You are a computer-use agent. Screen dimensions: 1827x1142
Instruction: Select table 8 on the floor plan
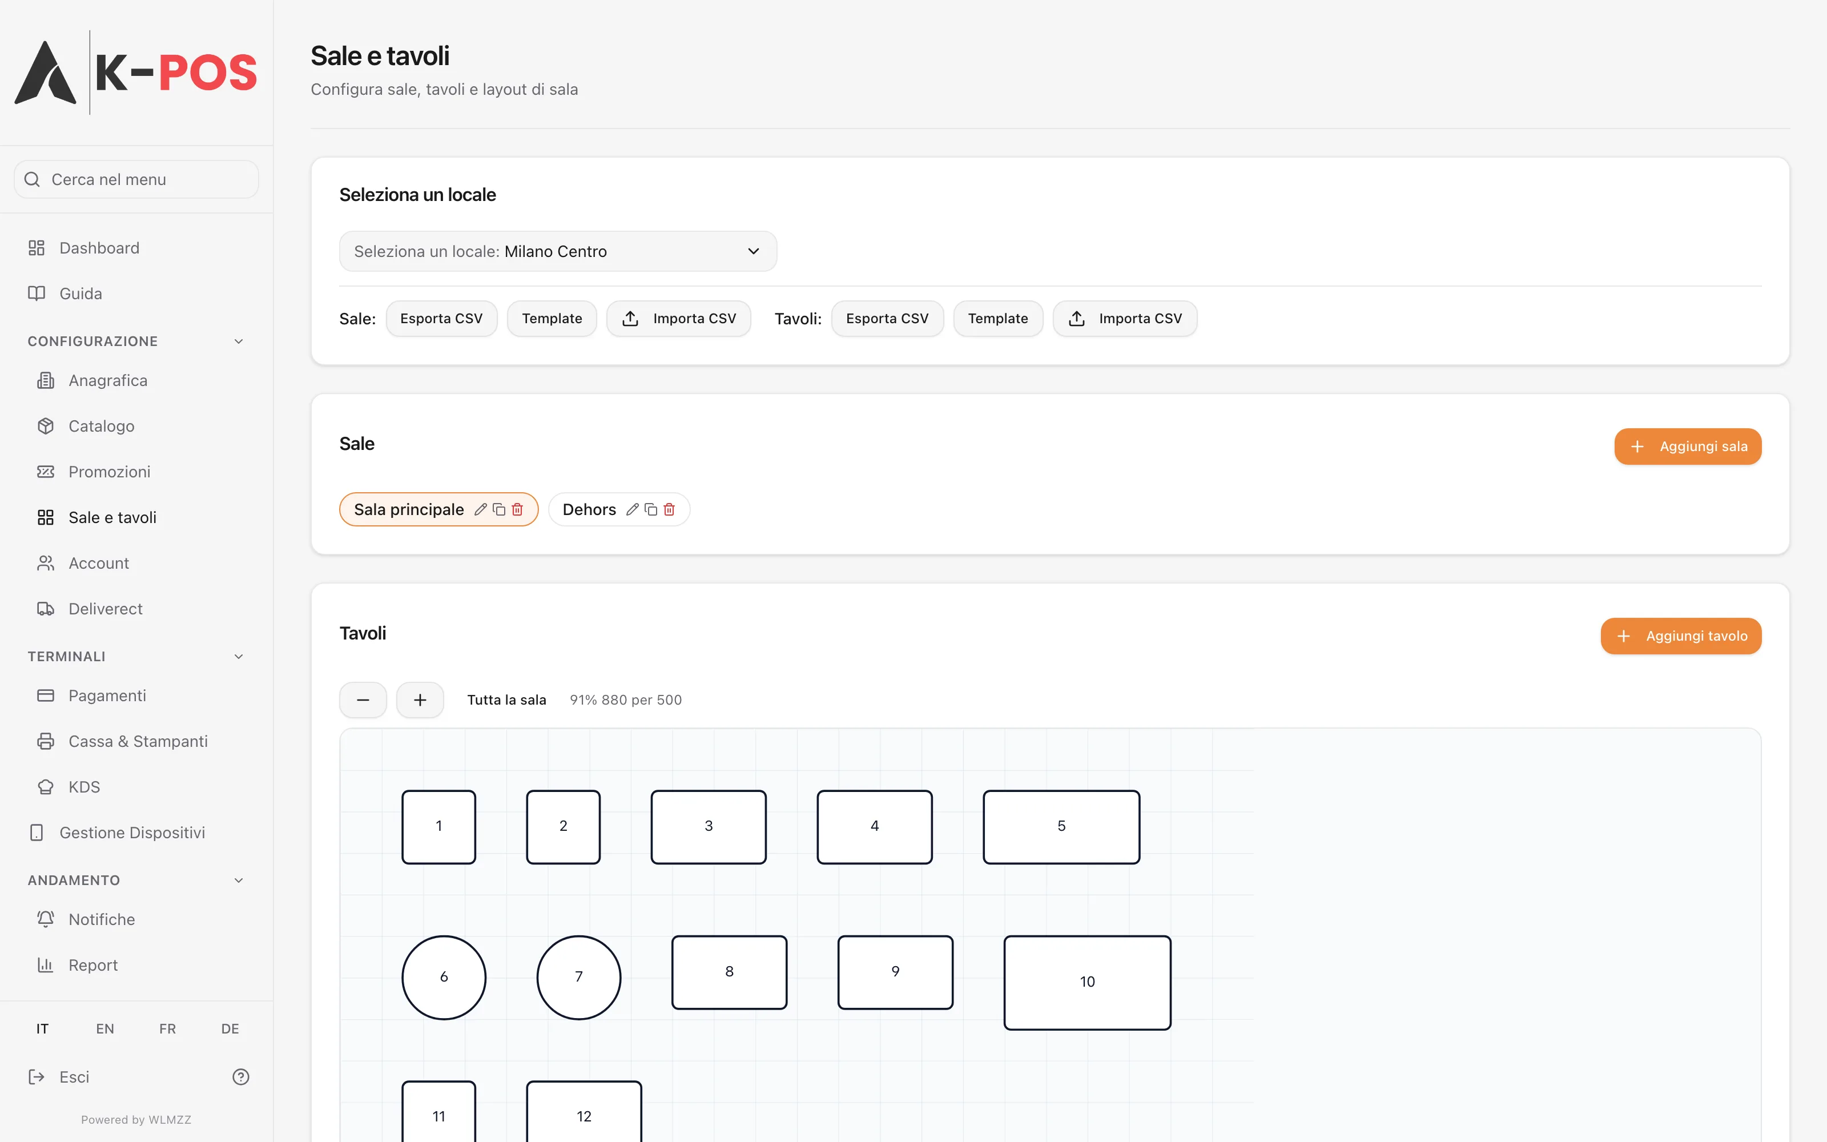click(729, 972)
